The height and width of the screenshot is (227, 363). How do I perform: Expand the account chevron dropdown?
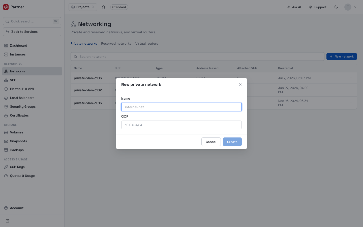(x=355, y=7)
